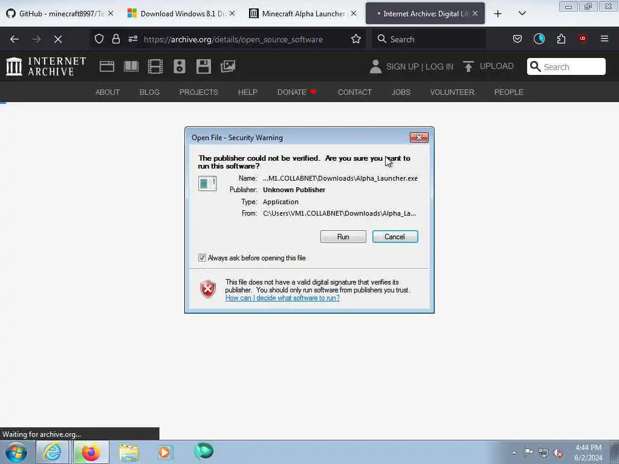Open the Images icon
Screen dimensions: 619x464
point(228,66)
